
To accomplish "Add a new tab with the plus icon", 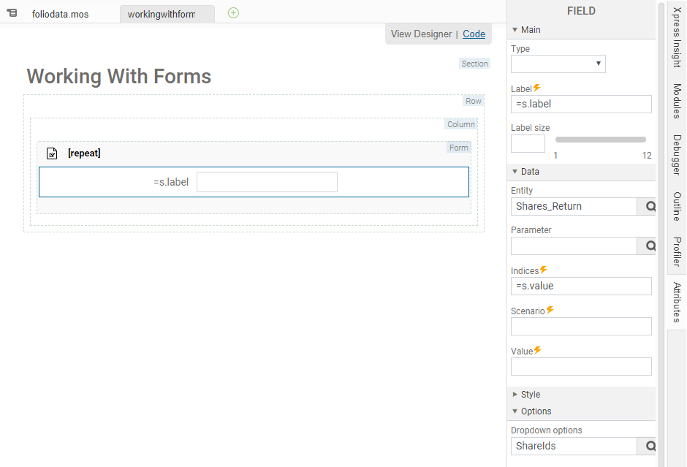I will pyautogui.click(x=233, y=12).
